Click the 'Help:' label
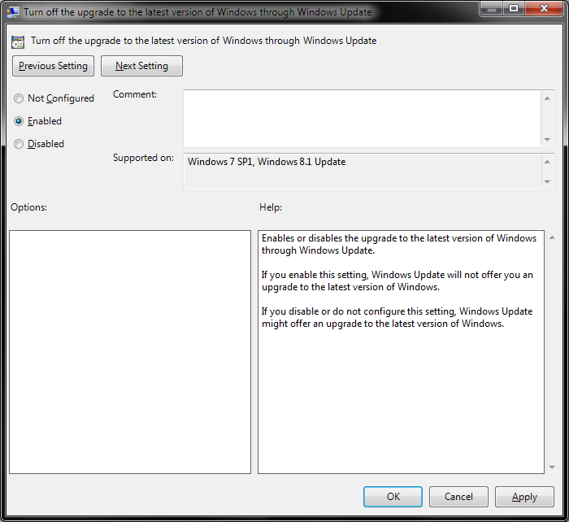This screenshot has height=522, width=569. tap(271, 207)
